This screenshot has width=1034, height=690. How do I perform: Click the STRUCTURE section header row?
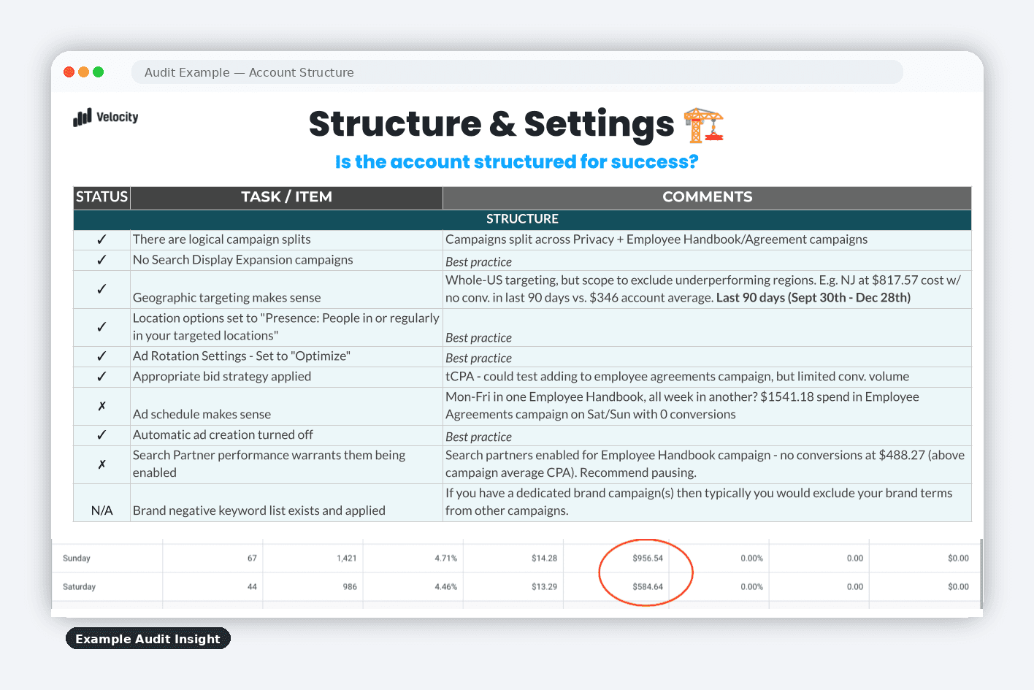click(x=522, y=219)
